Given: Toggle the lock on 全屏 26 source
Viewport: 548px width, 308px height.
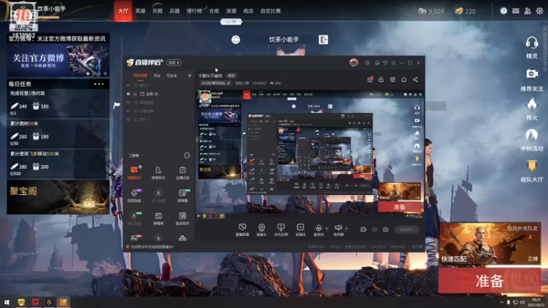Looking at the screenshot, I should pos(135,94).
